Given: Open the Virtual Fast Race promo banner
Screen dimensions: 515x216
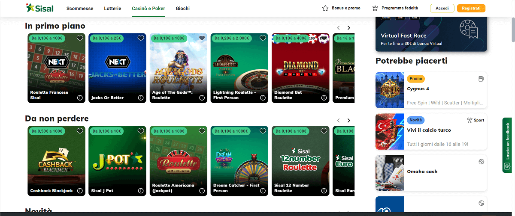Looking at the screenshot, I should 431,34.
